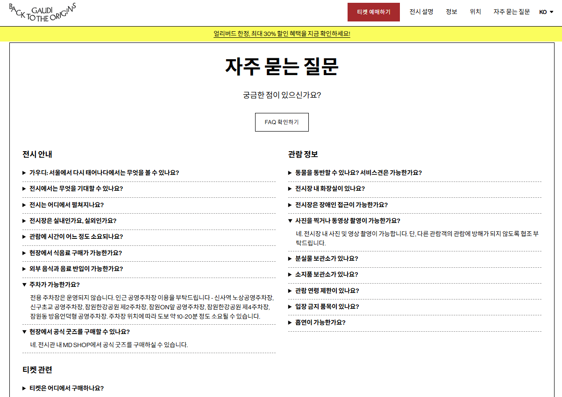Expand 관람 연령 제한이 있나요?

tap(415, 291)
